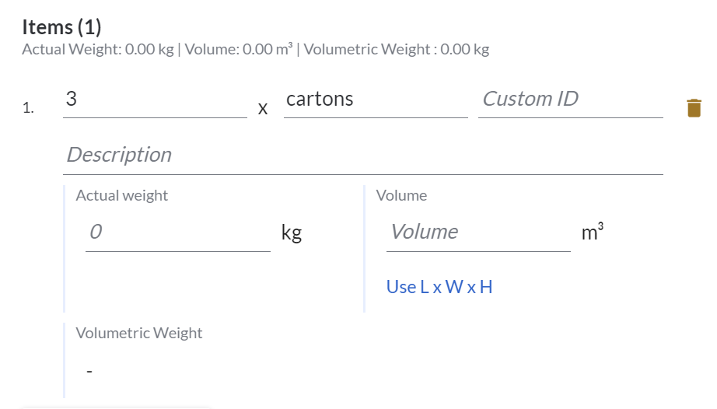Click the x multiplier between quantity and cartons
717x409 pixels.
[263, 110]
